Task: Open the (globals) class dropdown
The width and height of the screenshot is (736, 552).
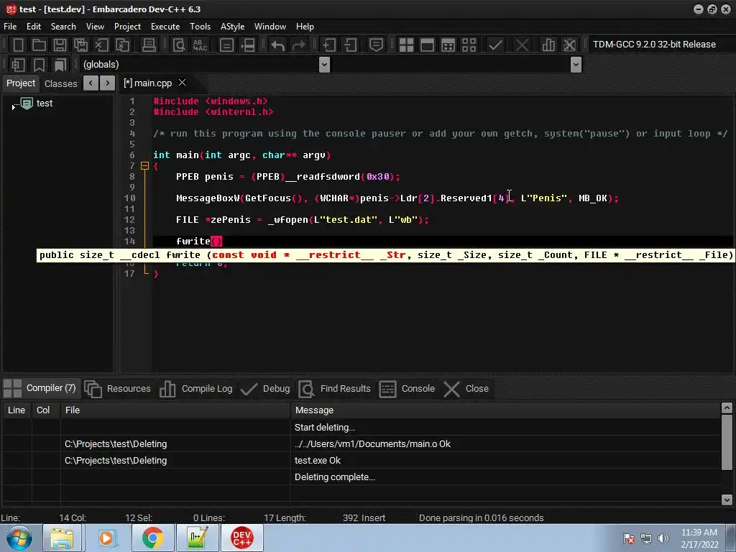Action: pos(324,64)
